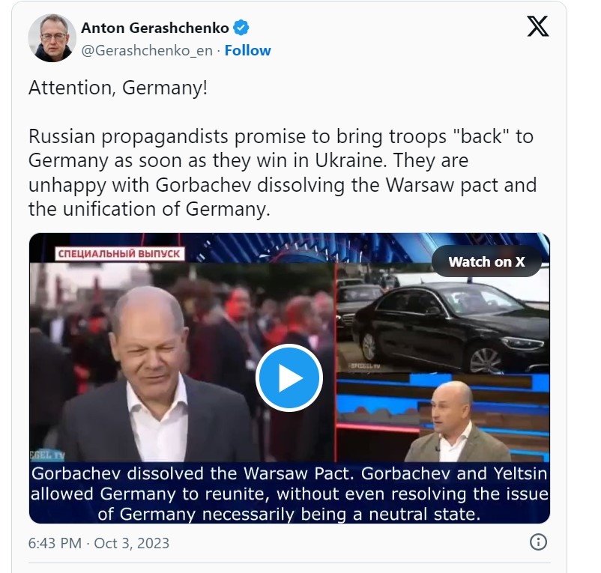Click the 'the unification of Germany.' closing line
The image size is (601, 573).
[x=149, y=209]
